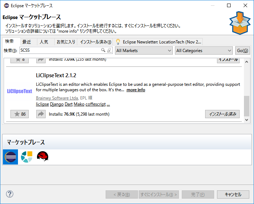Share LiClipseText using the arrow icon
The width and height of the screenshot is (254, 204).
click(41, 114)
